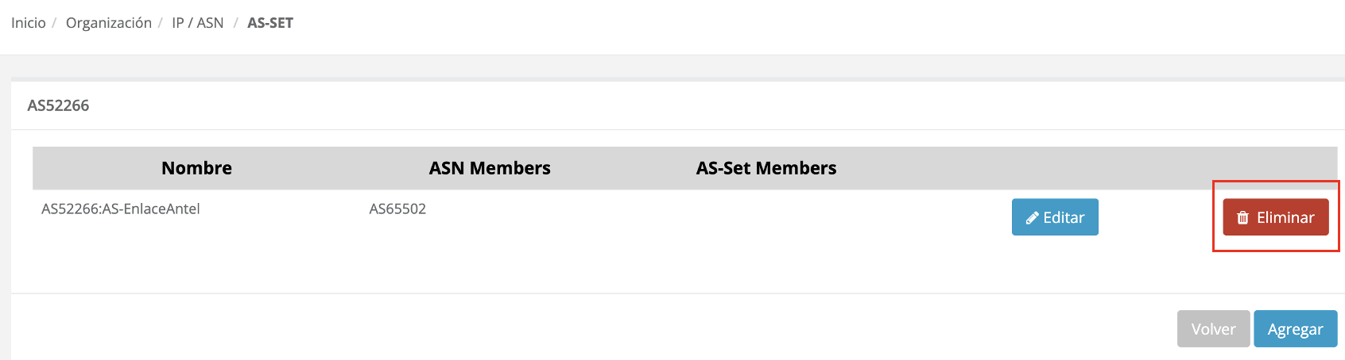The height and width of the screenshot is (360, 1345).
Task: Click the pencil icon on Editar
Action: click(1032, 218)
